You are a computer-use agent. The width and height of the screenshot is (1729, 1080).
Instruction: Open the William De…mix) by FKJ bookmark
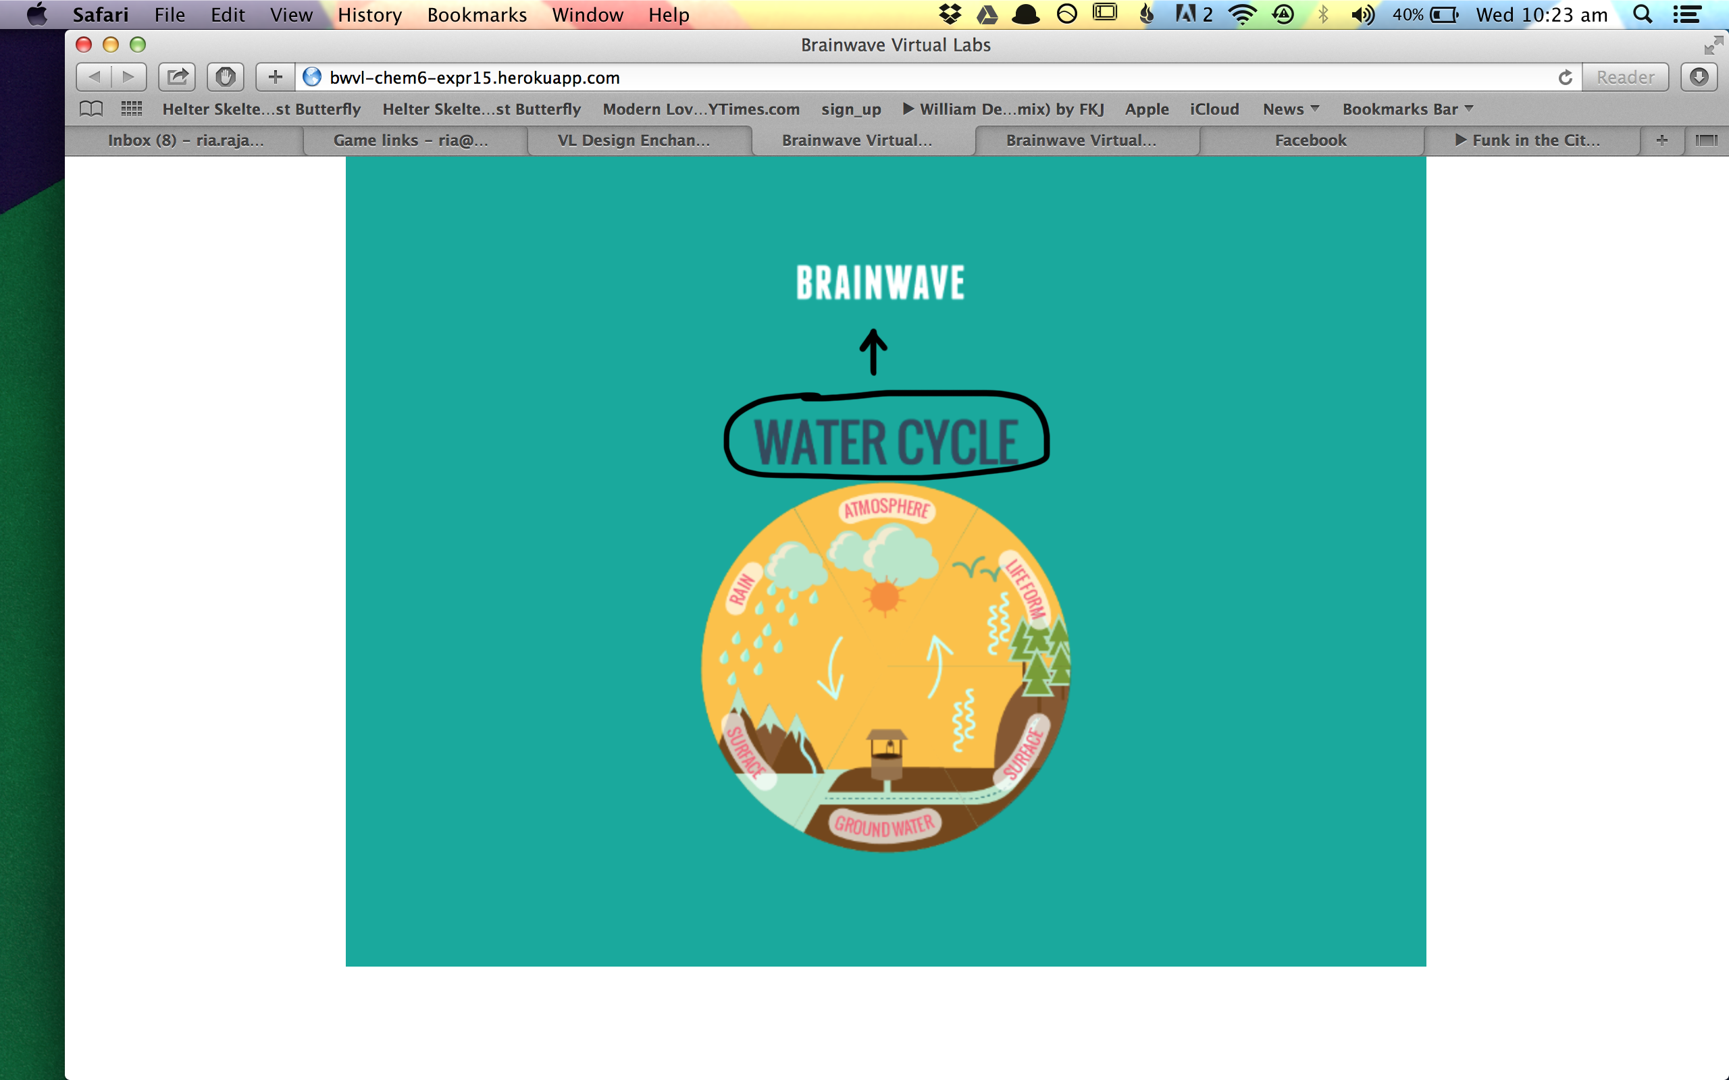[x=1003, y=109]
